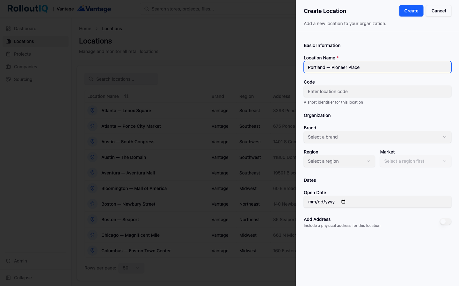
Task: Open the calendar picker icon in Open Date
Action: pyautogui.click(x=343, y=202)
